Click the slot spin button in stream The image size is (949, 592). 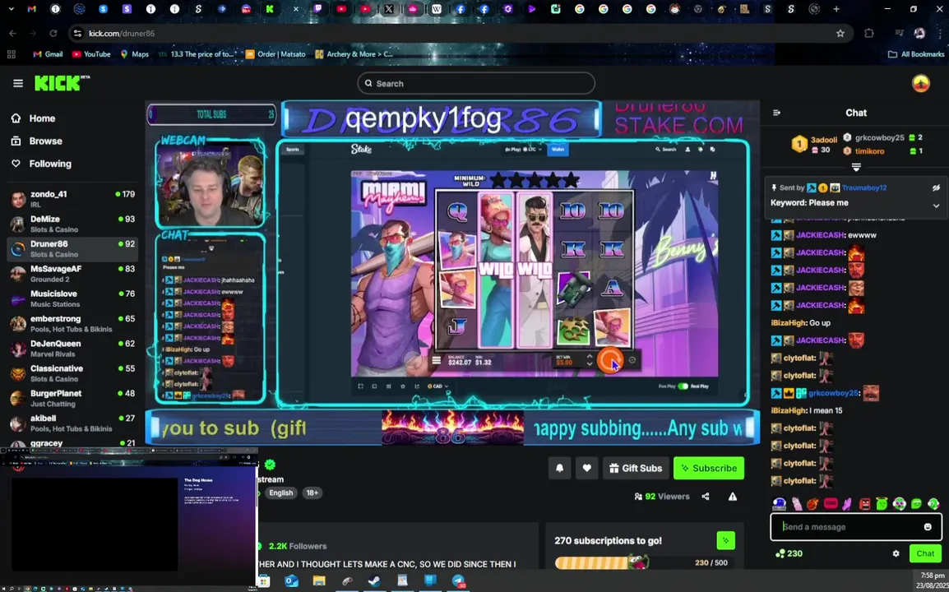click(x=609, y=361)
